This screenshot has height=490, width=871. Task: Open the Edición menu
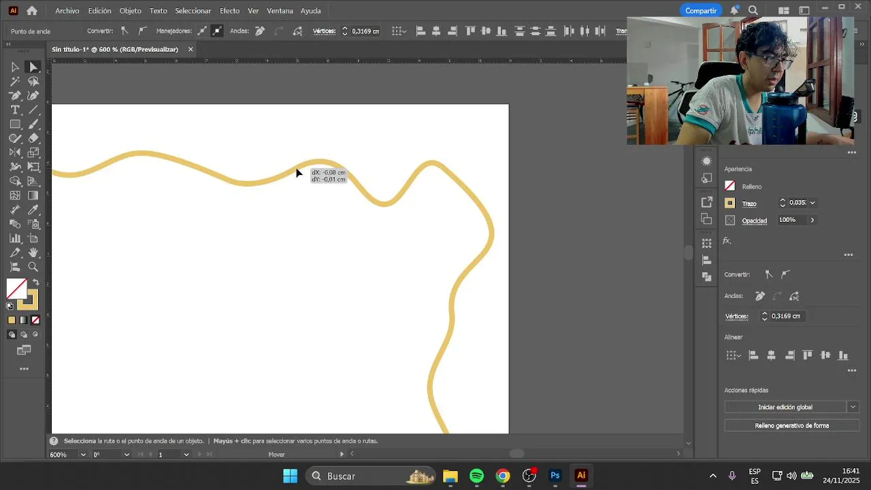(99, 11)
